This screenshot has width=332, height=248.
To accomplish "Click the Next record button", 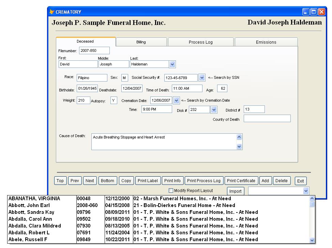I will pyautogui.click(x=90, y=180).
